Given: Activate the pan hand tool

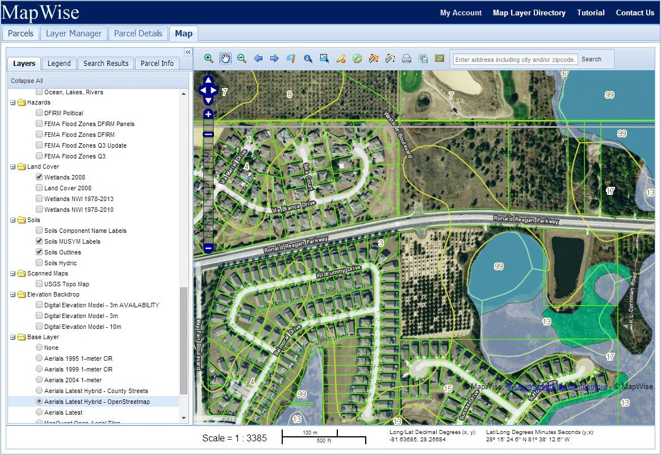Looking at the screenshot, I should 225,59.
